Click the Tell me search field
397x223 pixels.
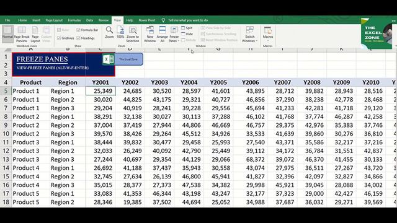[x=188, y=20]
